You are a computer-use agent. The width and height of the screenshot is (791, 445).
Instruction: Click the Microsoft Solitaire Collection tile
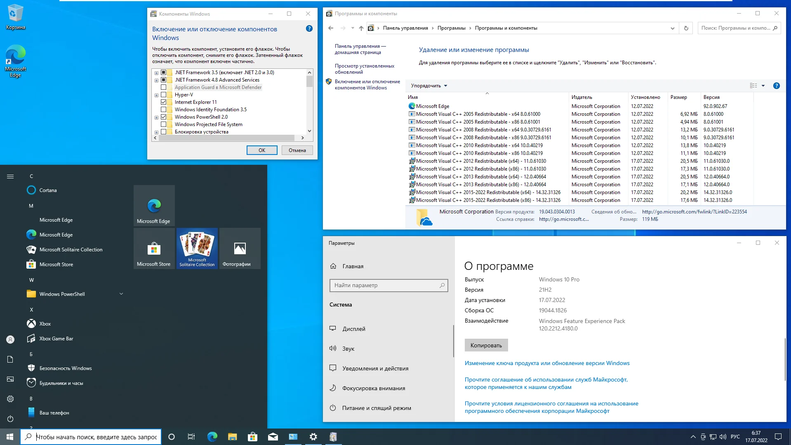pos(197,248)
